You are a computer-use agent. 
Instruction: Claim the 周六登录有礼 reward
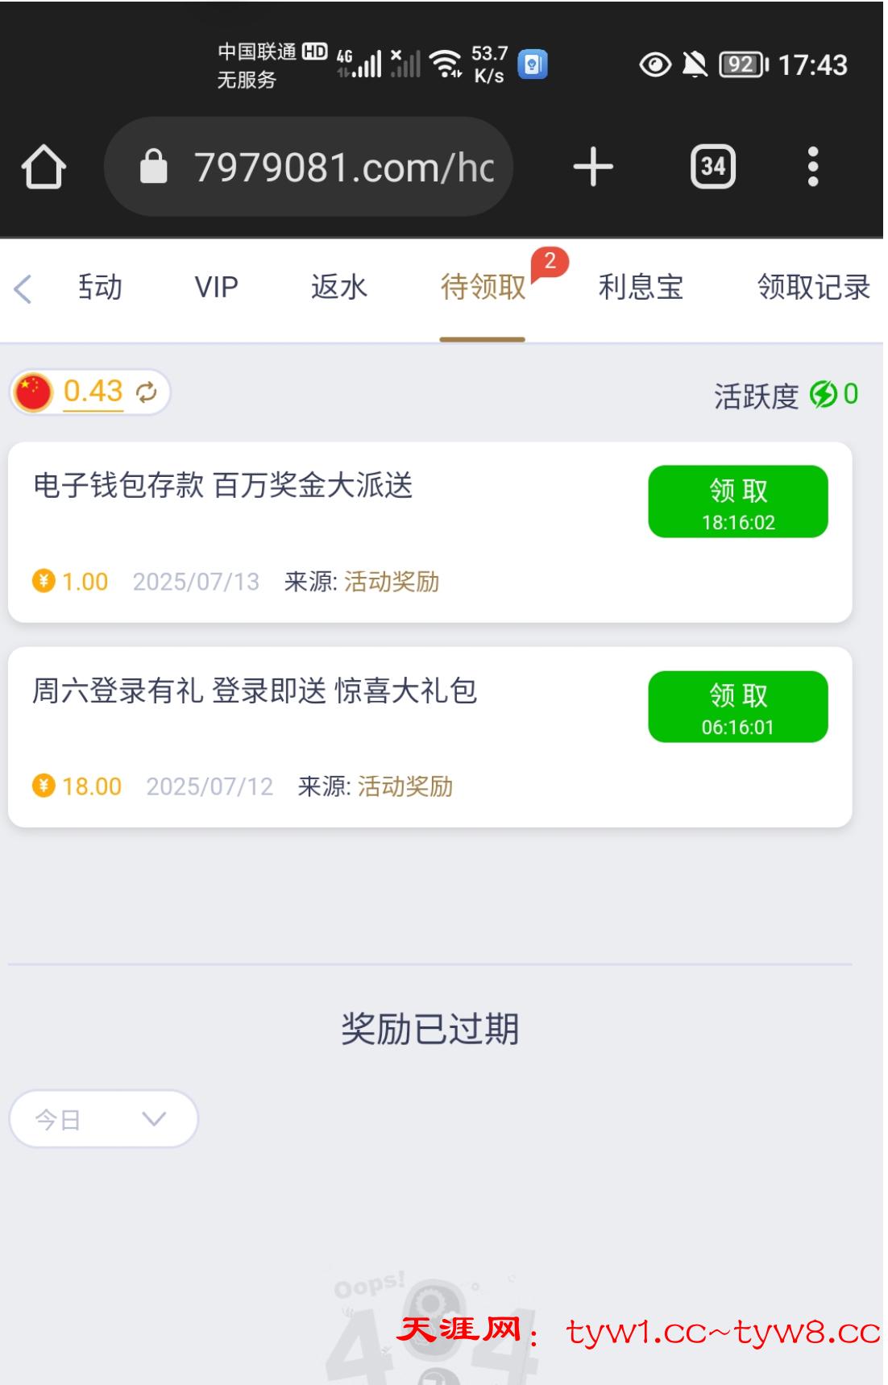[x=737, y=707]
